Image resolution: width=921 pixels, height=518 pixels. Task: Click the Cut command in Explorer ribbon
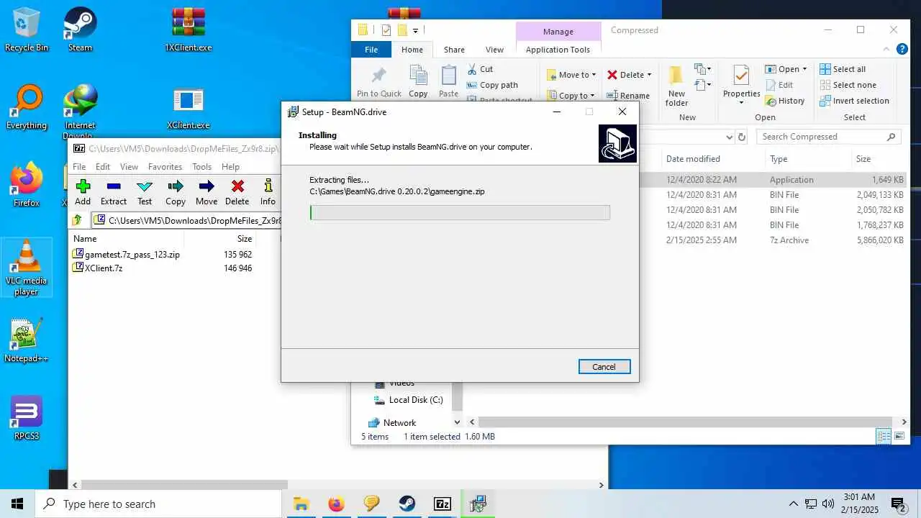click(480, 69)
